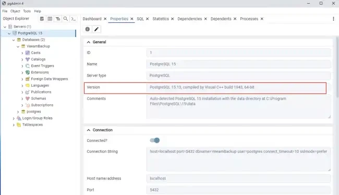The height and width of the screenshot is (195, 339).
Task: Click the Host name/address field localhost
Action: [x=239, y=178]
